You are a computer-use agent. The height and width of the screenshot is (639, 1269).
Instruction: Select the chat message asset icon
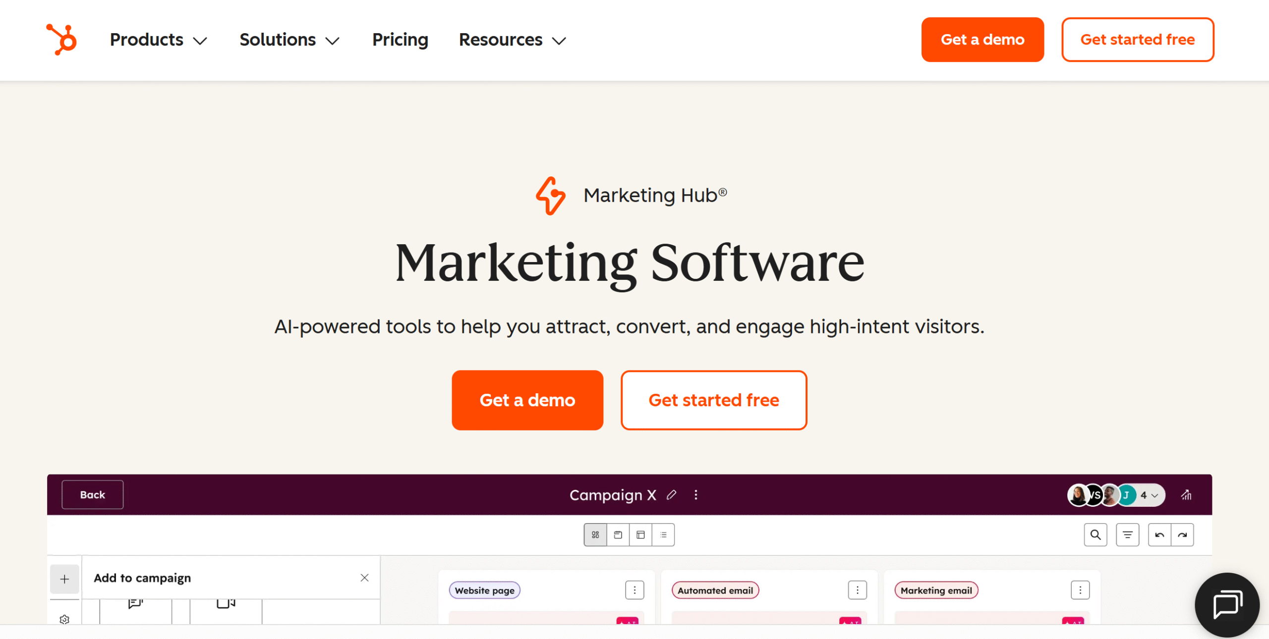pyautogui.click(x=135, y=603)
